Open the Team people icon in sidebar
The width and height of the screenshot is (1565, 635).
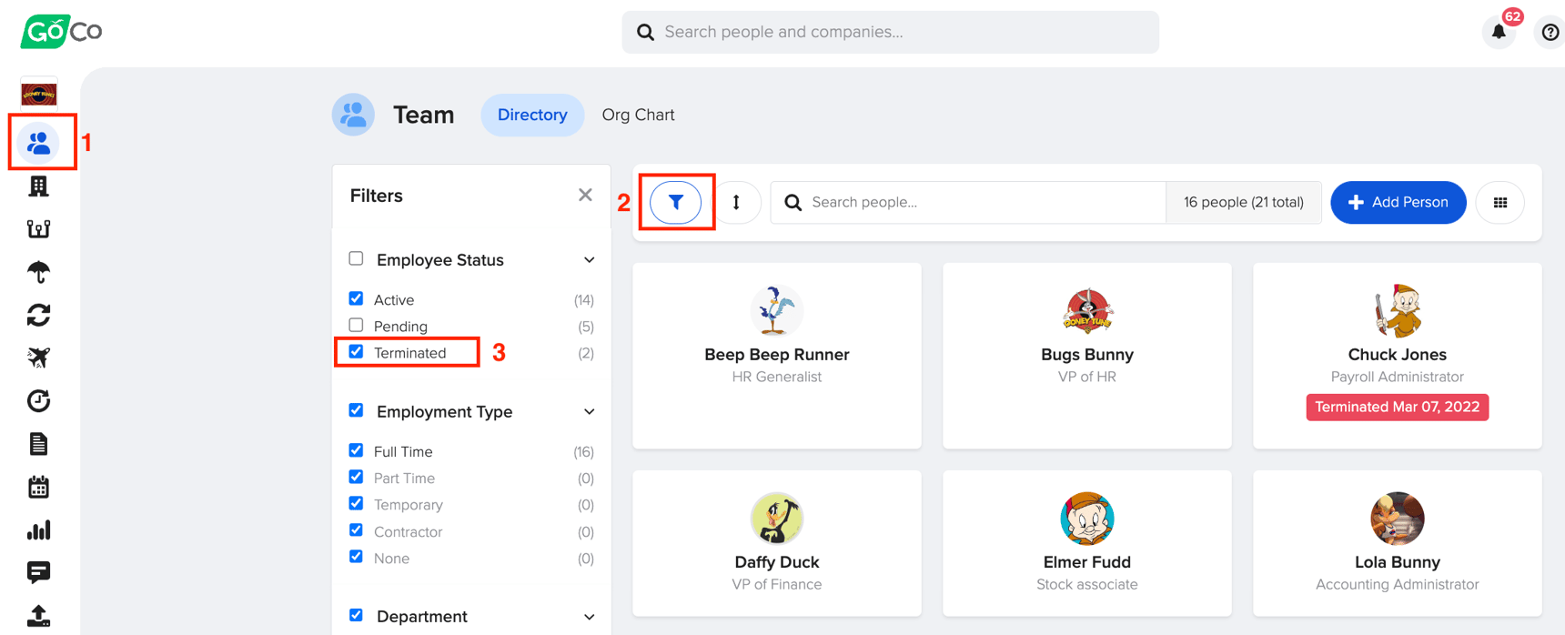coord(38,143)
